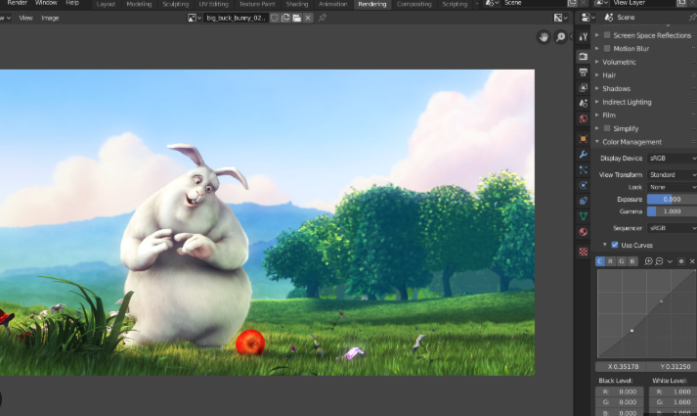Image resolution: width=697 pixels, height=416 pixels.
Task: Create new image copy with duplicate icon
Action: (x=285, y=18)
